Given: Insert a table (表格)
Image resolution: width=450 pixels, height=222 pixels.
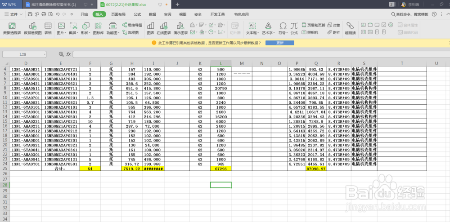Looking at the screenshot, I should click(x=48, y=29).
